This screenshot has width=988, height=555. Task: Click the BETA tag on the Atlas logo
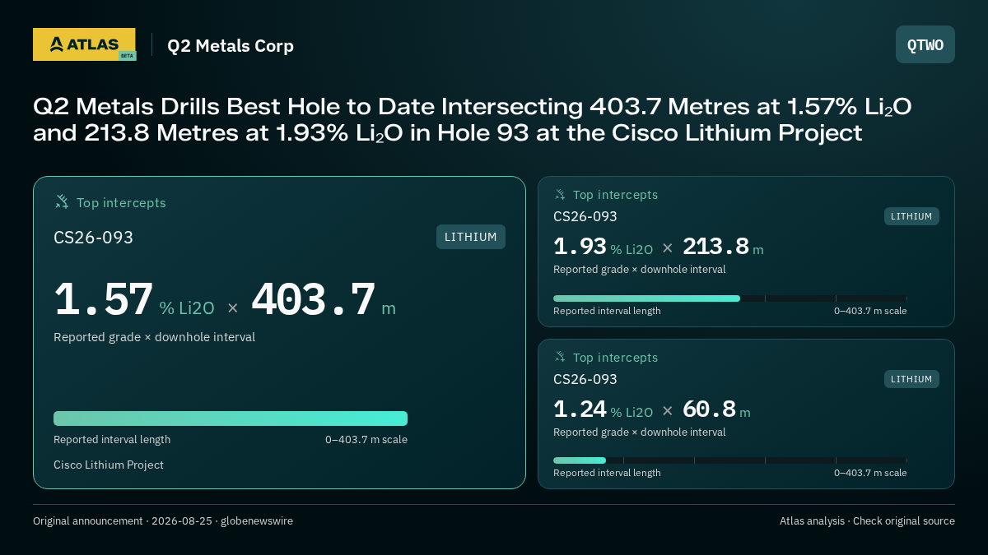127,56
